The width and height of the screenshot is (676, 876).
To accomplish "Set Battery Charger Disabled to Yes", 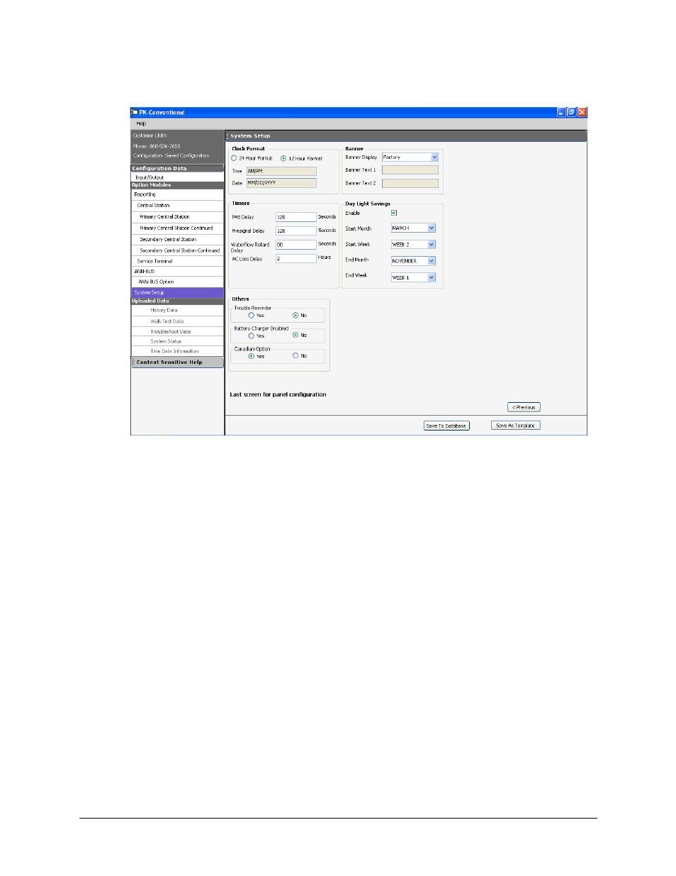I will (251, 336).
